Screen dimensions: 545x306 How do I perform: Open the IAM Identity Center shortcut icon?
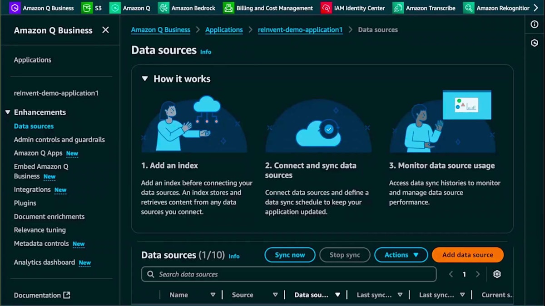[326, 8]
